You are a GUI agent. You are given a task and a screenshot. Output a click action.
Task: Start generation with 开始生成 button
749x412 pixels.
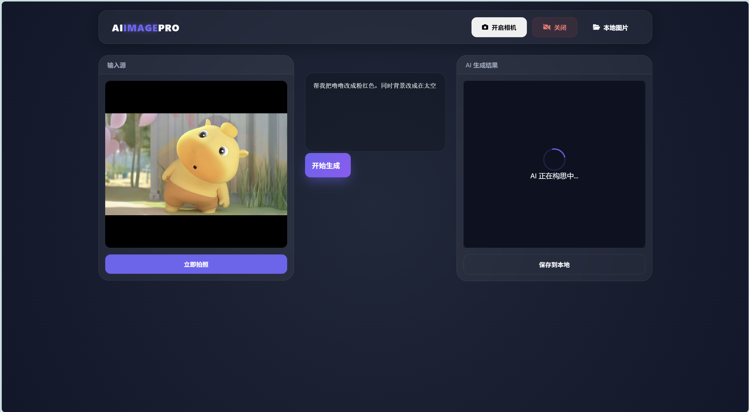pyautogui.click(x=328, y=165)
